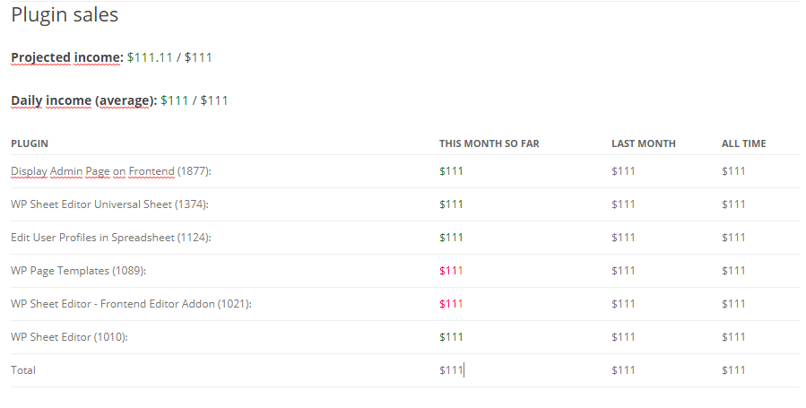Select the WP Page Templates plugin name
This screenshot has width=806, height=408.
[78, 271]
